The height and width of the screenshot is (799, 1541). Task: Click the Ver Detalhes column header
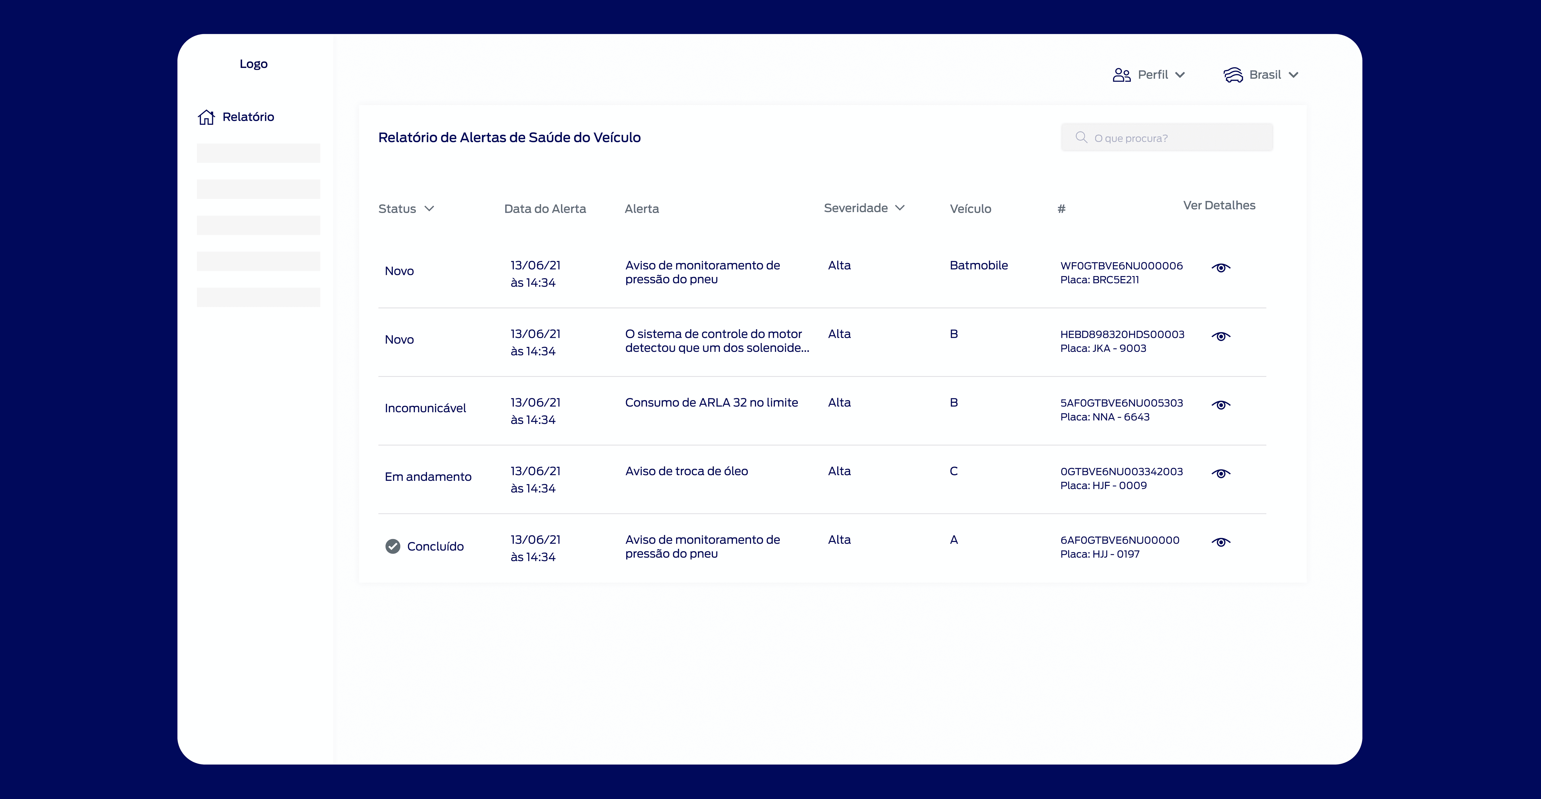coord(1219,205)
